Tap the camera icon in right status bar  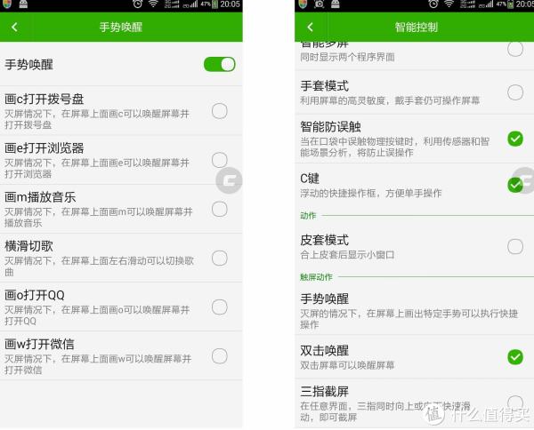tap(319, 4)
